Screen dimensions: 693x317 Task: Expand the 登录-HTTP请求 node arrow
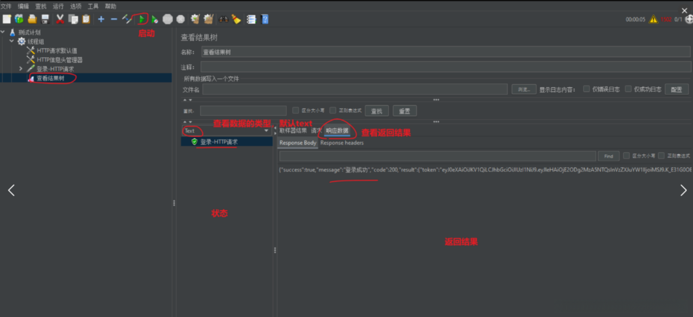click(x=20, y=69)
